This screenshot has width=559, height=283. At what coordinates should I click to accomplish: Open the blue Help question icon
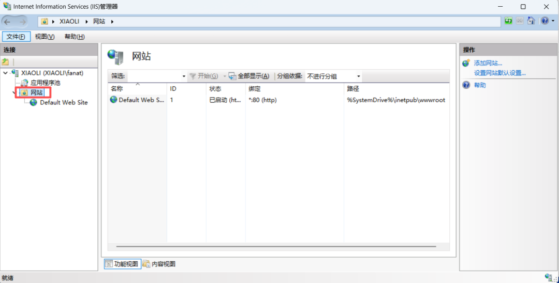pyautogui.click(x=545, y=21)
